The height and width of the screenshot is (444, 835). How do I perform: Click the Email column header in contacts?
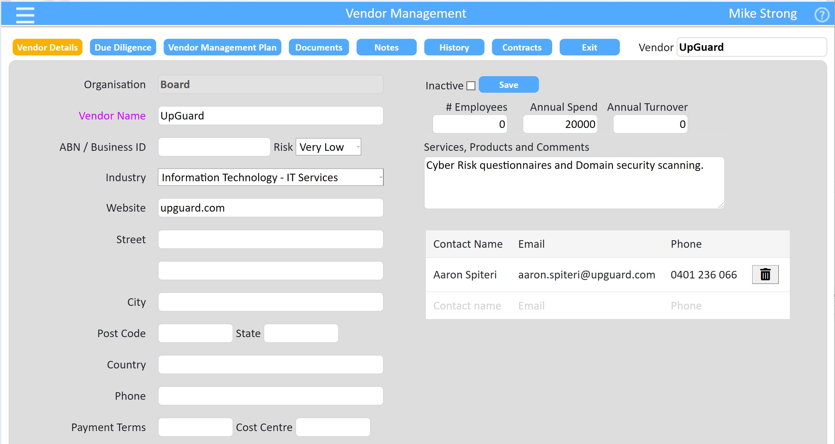pos(531,244)
